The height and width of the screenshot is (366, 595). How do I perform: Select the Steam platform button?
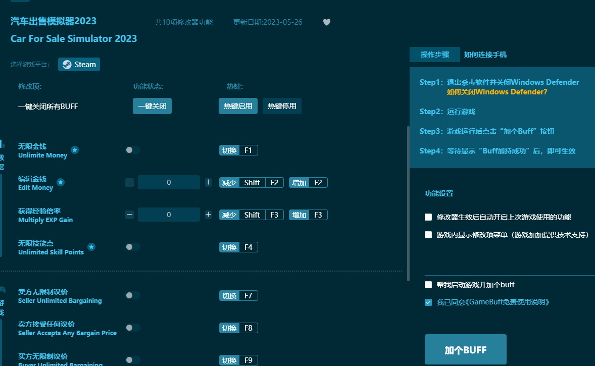click(x=79, y=65)
